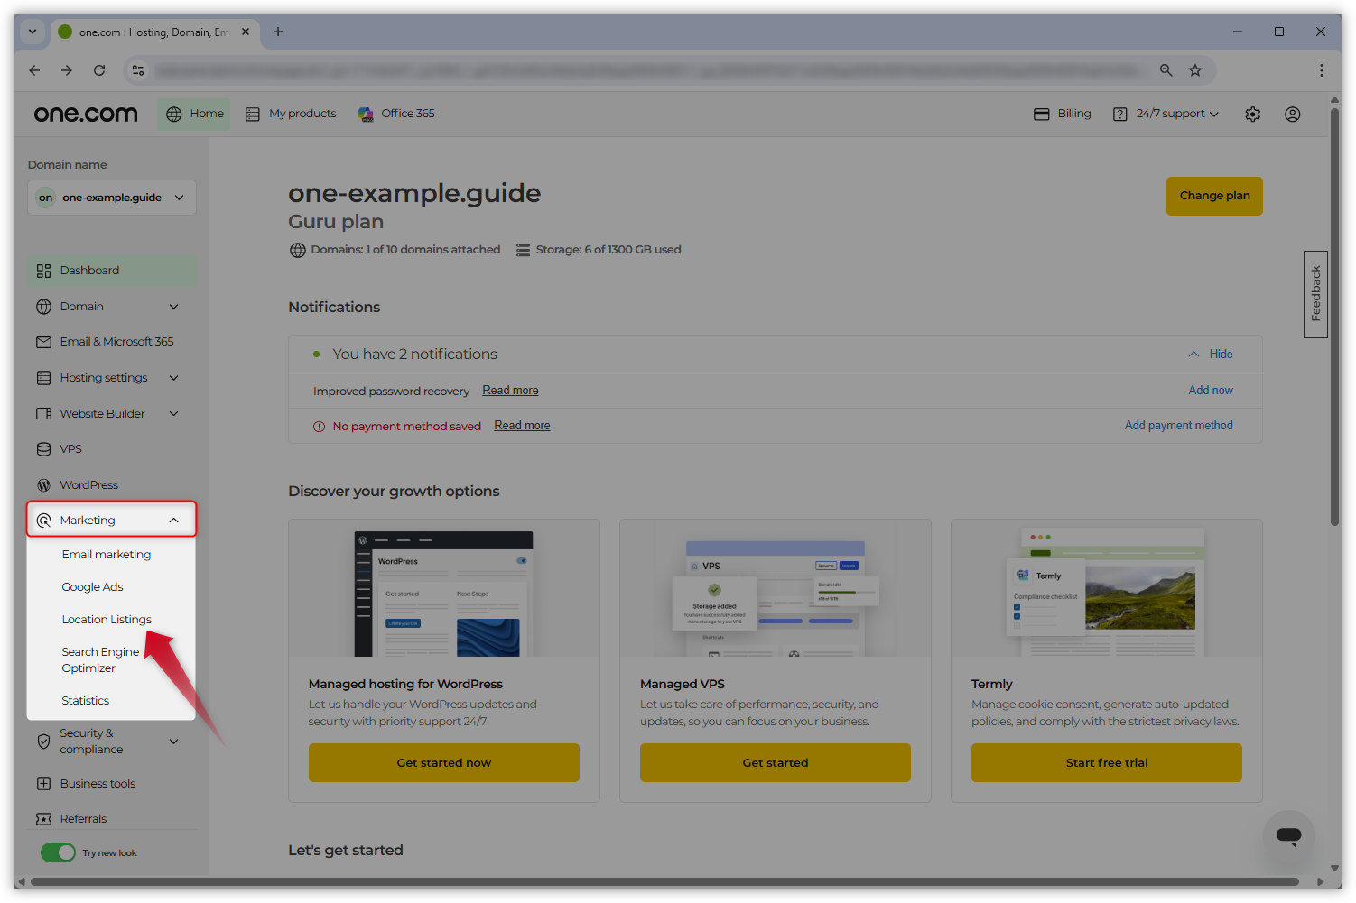Go back to the previous page
Screen dimensions: 1356x903
coord(34,70)
